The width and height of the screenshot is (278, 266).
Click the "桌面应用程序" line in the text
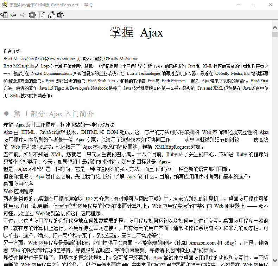coord(18,184)
